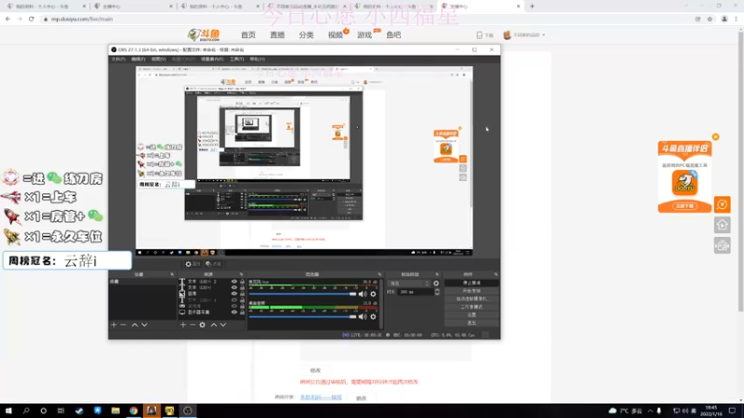Open the OBS Tools menu
Image resolution: width=744 pixels, height=418 pixels.
236,59
